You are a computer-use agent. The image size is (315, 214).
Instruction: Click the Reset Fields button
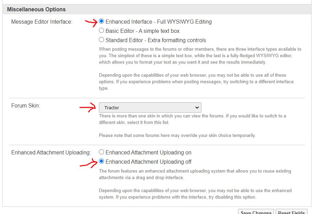click(x=291, y=212)
